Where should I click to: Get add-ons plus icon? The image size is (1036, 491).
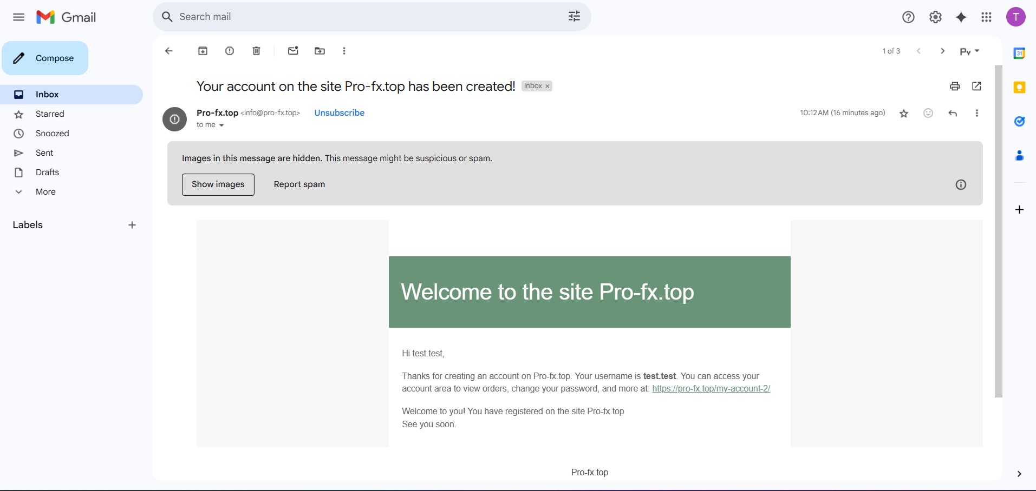point(1019,210)
